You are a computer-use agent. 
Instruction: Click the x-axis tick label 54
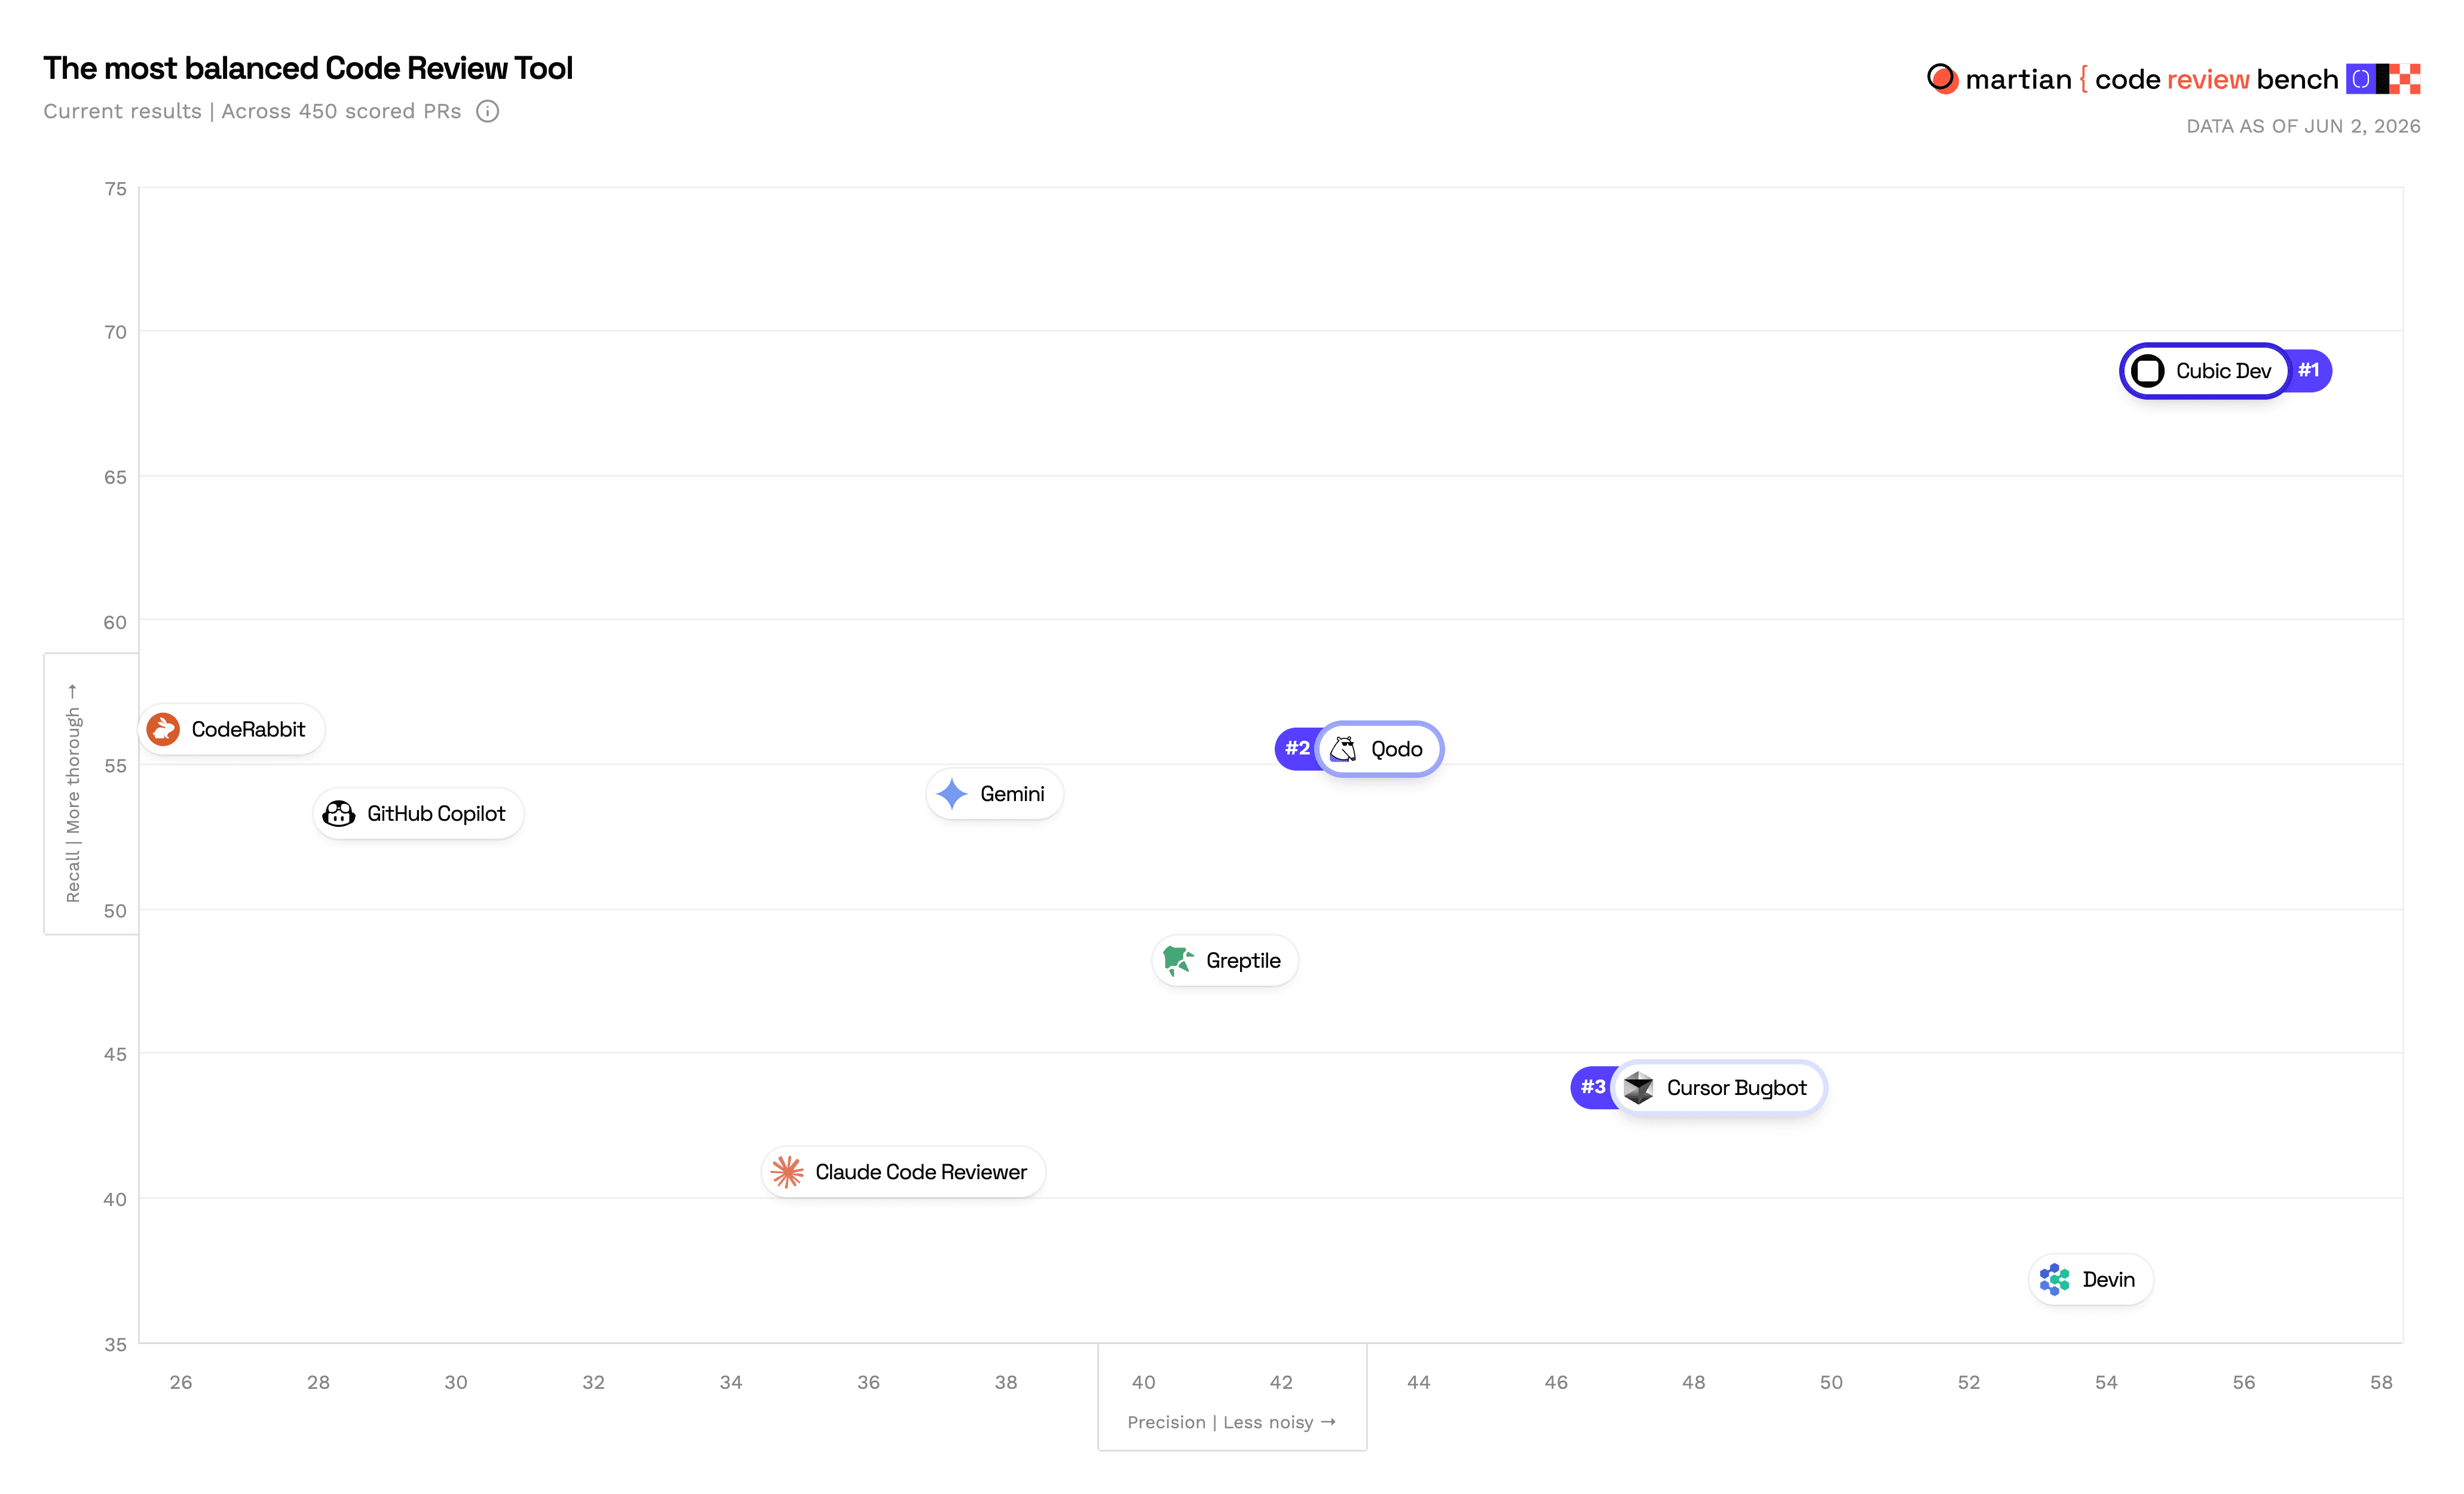tap(2107, 1382)
